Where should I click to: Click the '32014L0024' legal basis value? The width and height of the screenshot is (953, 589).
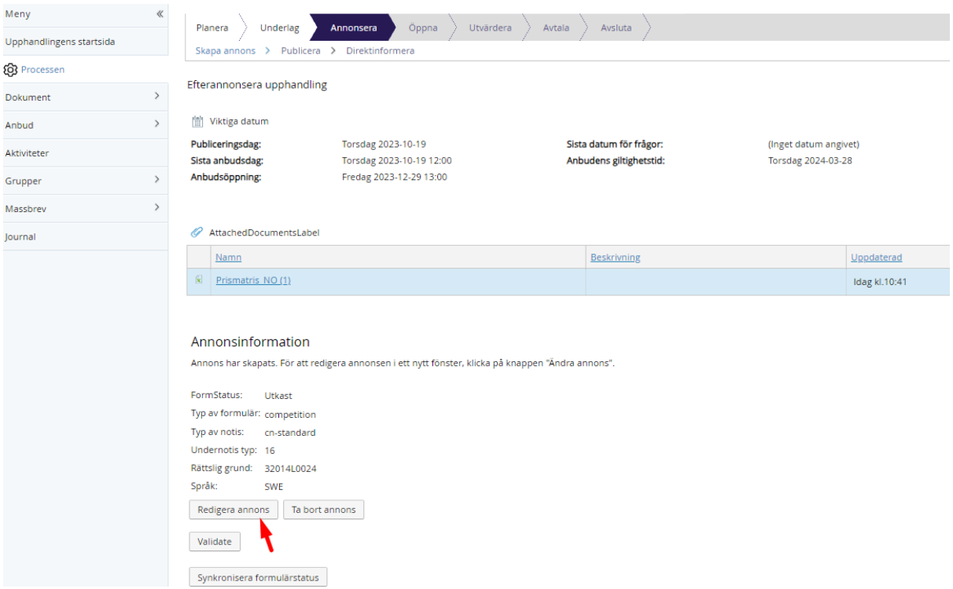(x=290, y=469)
